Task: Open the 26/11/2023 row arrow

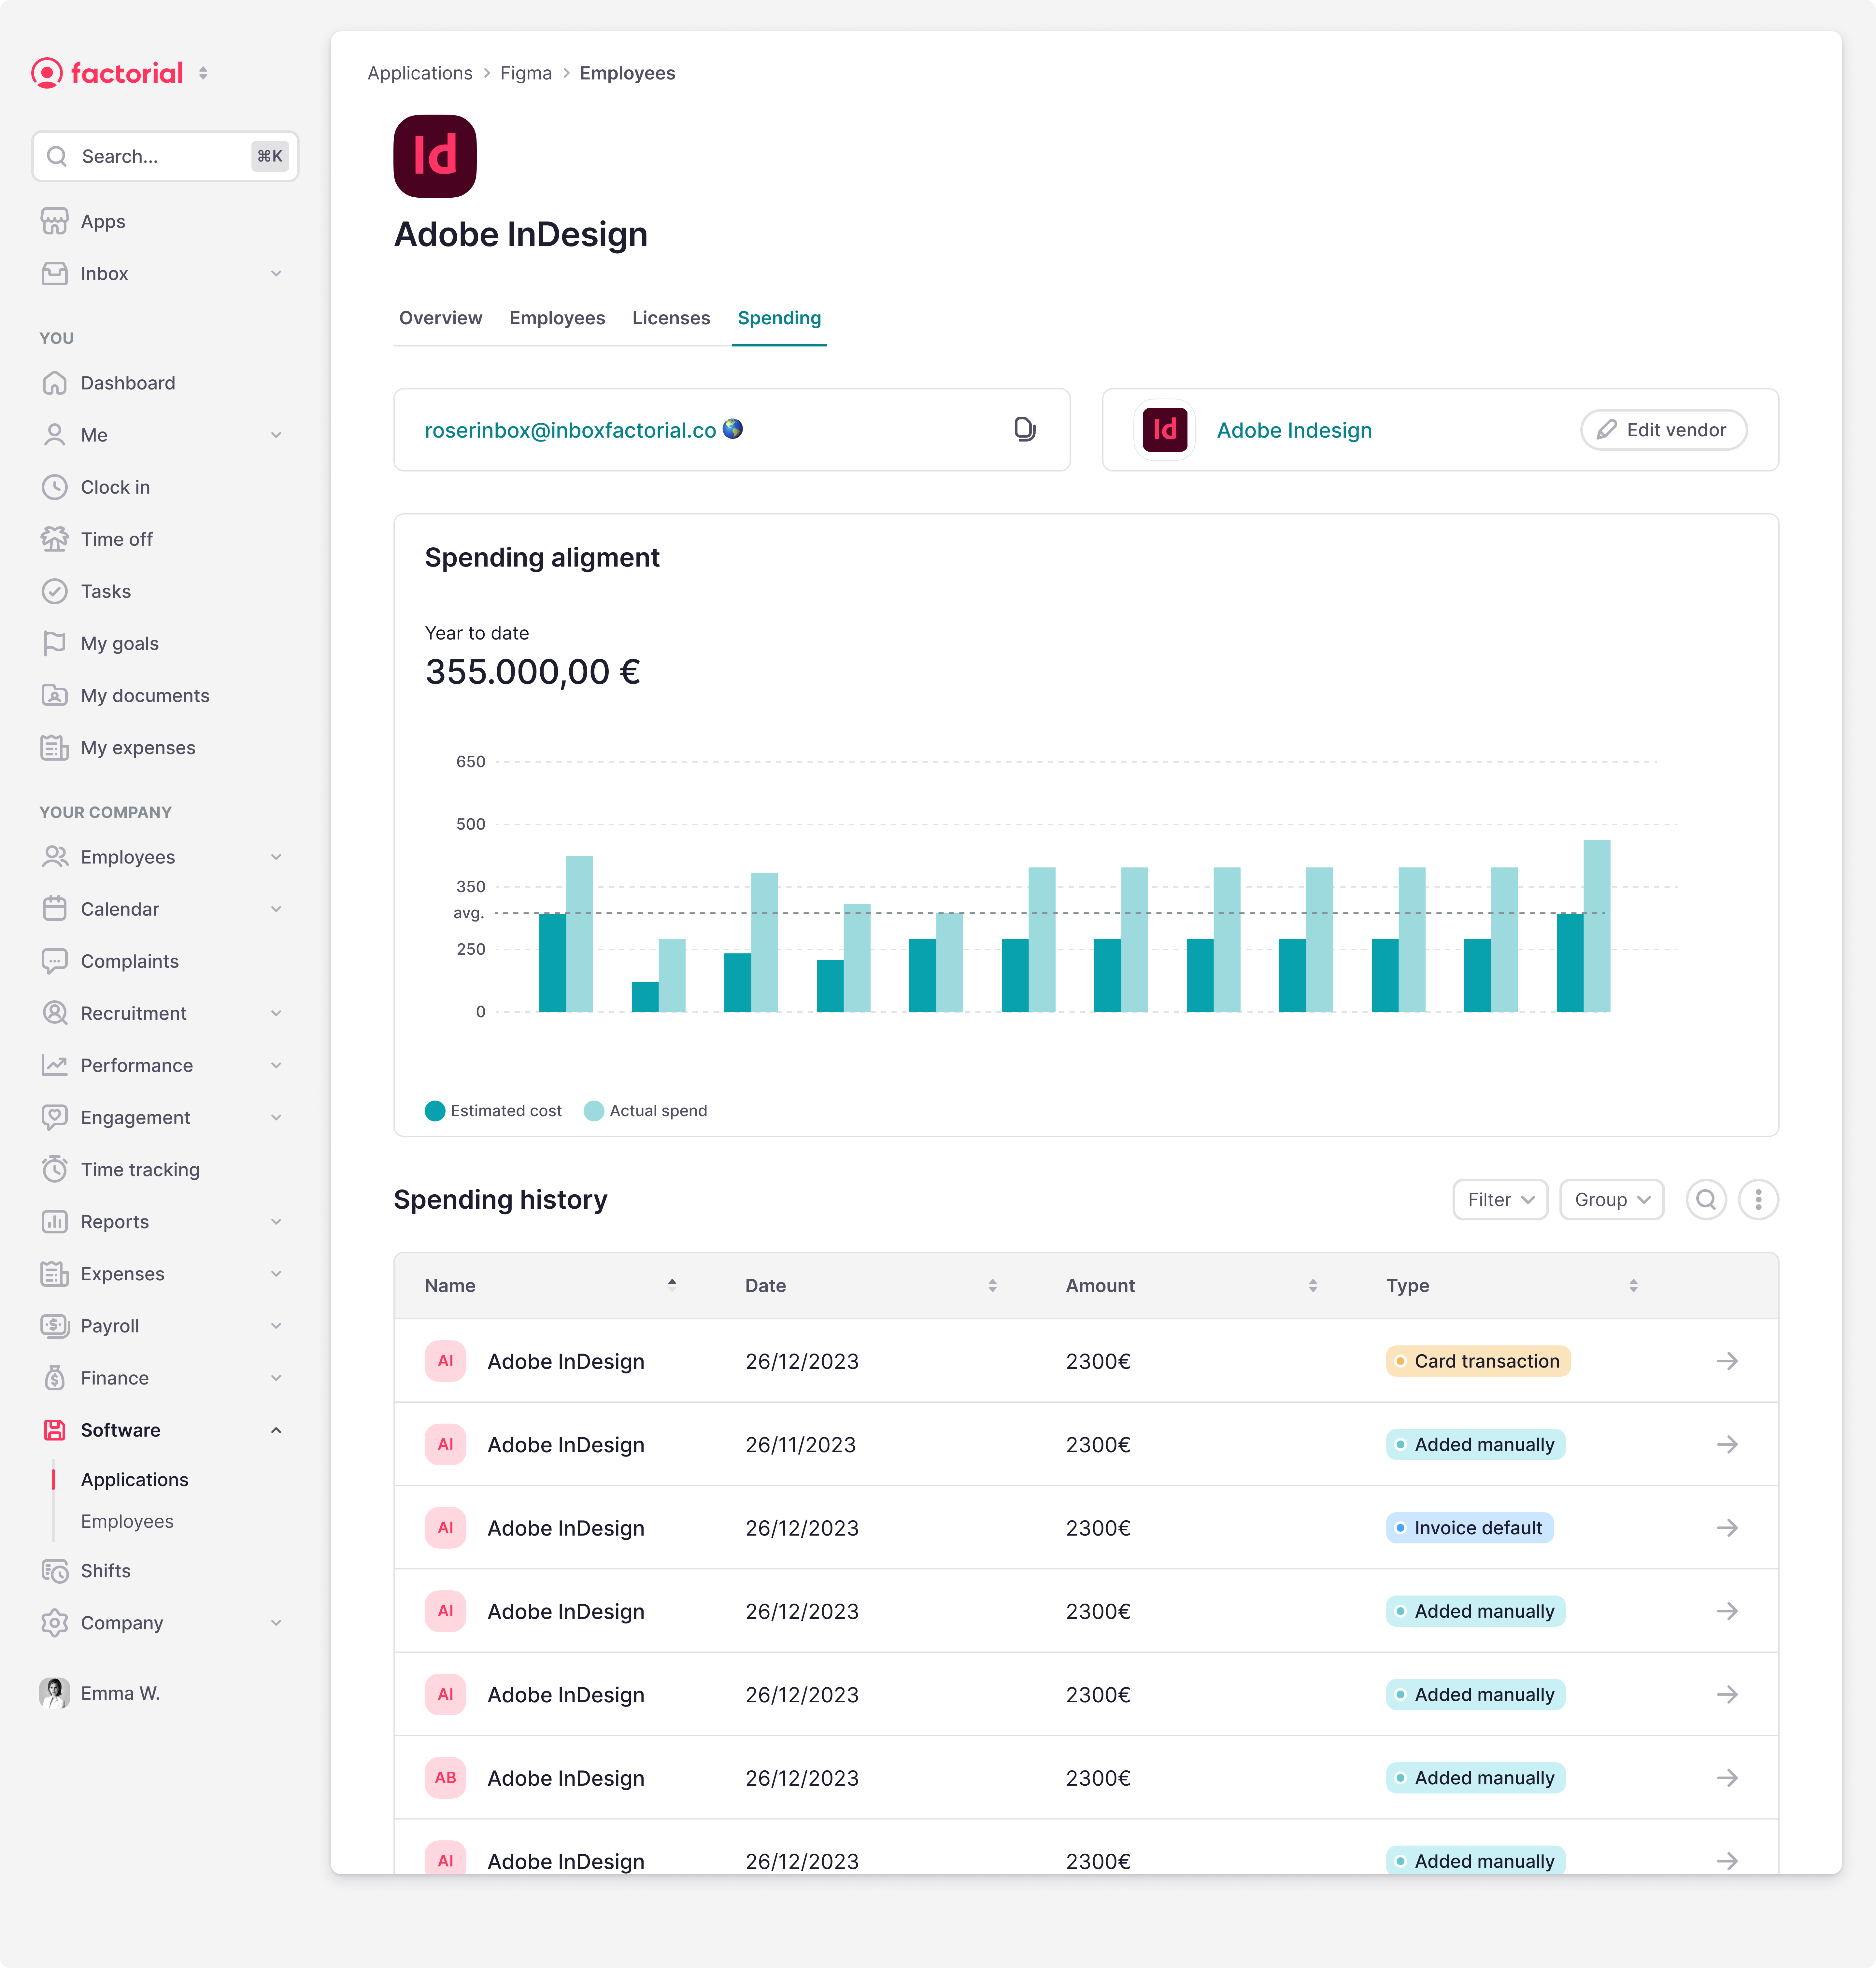Action: (1727, 1444)
